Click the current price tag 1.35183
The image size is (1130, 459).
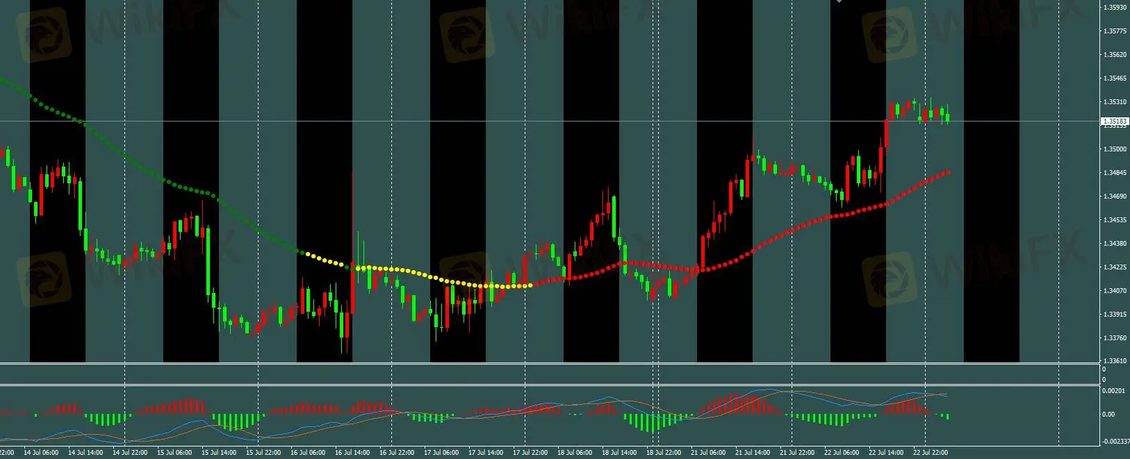coord(1115,122)
